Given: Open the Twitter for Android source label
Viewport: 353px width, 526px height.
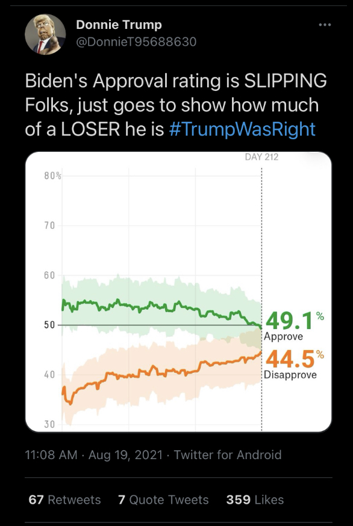Looking at the screenshot, I should [227, 455].
